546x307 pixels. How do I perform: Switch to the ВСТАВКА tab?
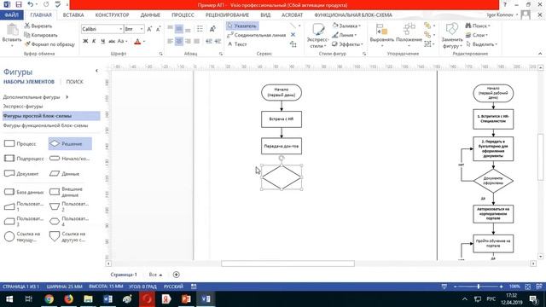[x=73, y=15]
